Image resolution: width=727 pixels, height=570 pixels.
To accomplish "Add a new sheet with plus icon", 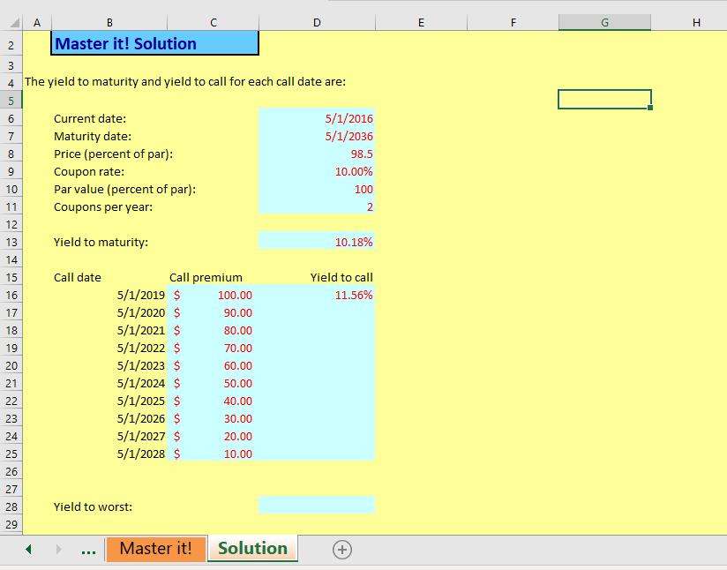I will 342,550.
